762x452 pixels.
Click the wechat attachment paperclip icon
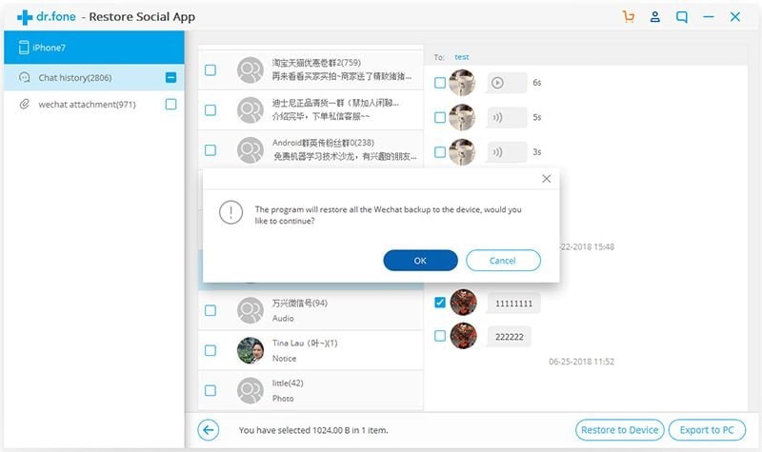[x=25, y=104]
